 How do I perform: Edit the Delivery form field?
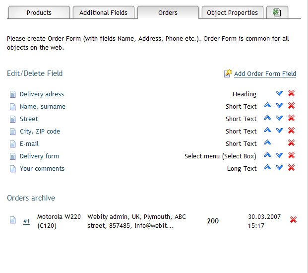pyautogui.click(x=39, y=156)
